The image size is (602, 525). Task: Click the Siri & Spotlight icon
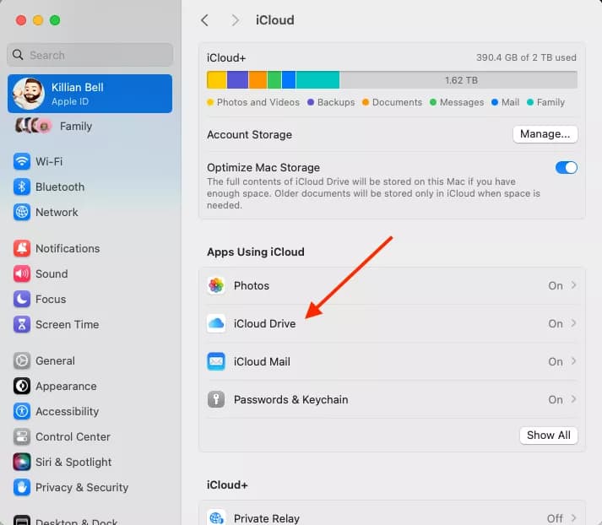(x=22, y=462)
